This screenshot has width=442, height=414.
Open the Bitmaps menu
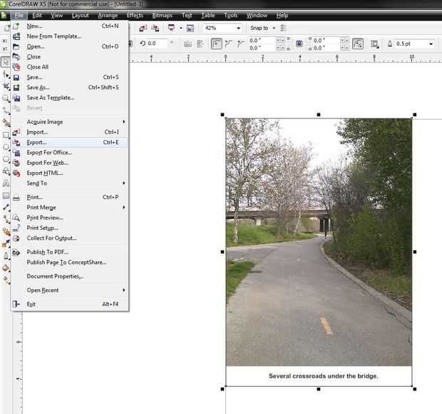coord(163,15)
